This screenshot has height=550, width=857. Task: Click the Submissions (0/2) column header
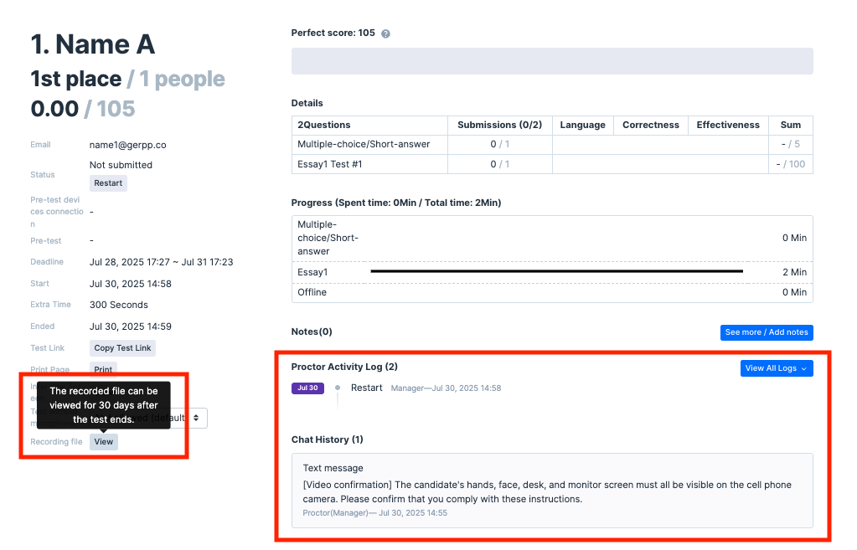[x=499, y=125]
